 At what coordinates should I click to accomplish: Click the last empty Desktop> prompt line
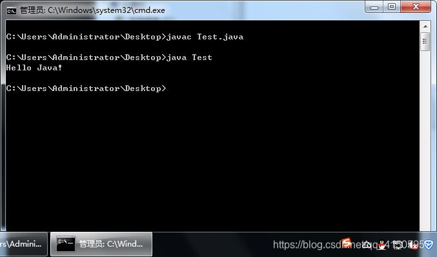click(x=86, y=88)
